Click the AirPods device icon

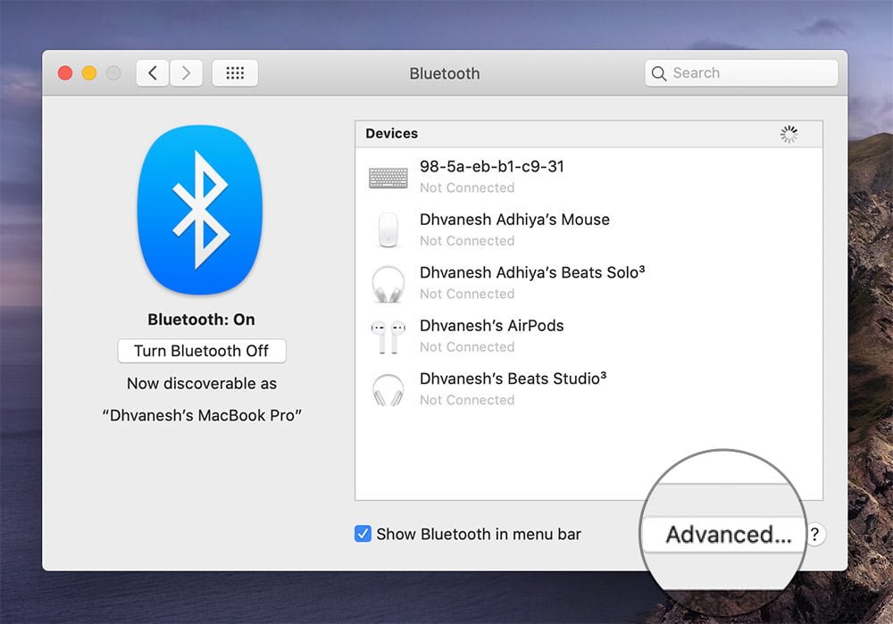pos(388,337)
